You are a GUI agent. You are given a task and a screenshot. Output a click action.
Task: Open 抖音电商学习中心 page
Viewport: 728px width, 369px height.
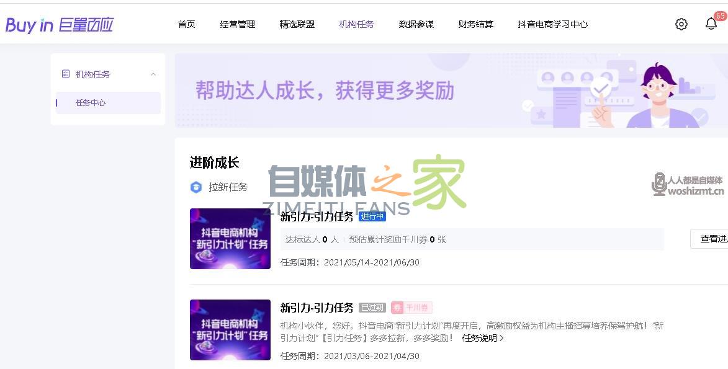click(x=552, y=25)
